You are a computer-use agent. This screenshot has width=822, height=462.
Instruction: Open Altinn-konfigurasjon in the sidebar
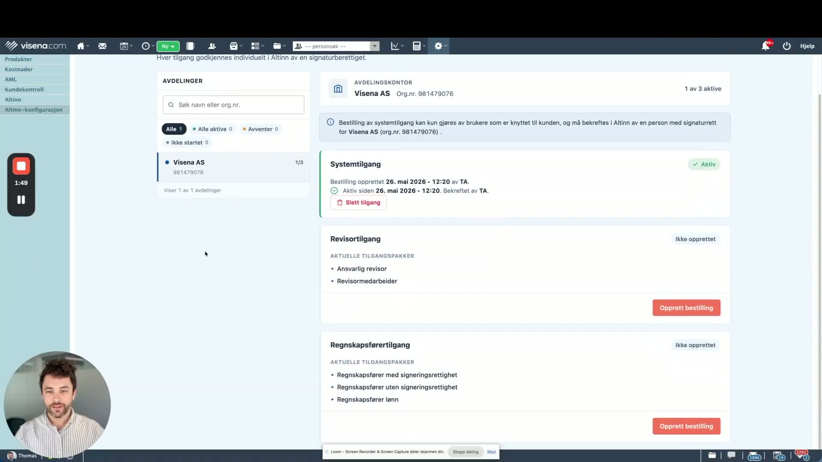pyautogui.click(x=34, y=110)
